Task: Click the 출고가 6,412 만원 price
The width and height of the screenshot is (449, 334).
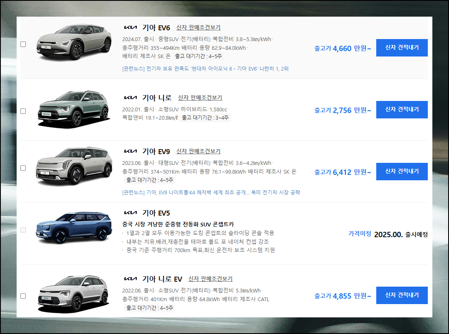Action: tap(343, 172)
